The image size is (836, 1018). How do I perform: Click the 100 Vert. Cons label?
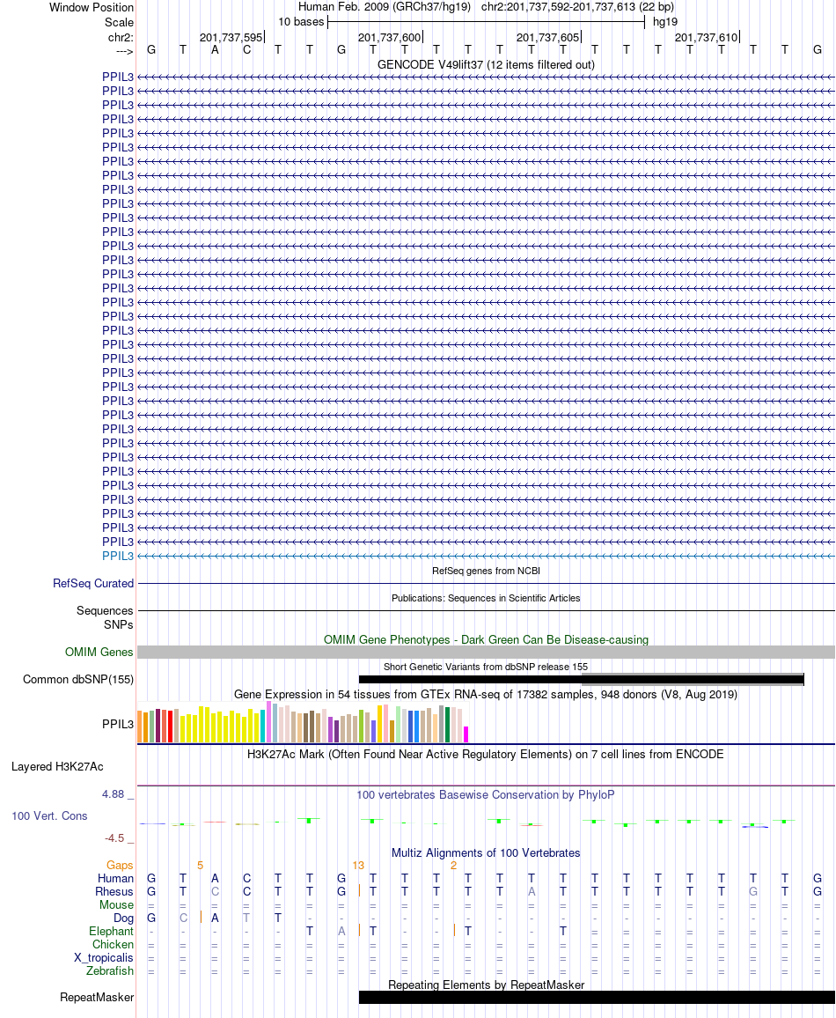[49, 816]
